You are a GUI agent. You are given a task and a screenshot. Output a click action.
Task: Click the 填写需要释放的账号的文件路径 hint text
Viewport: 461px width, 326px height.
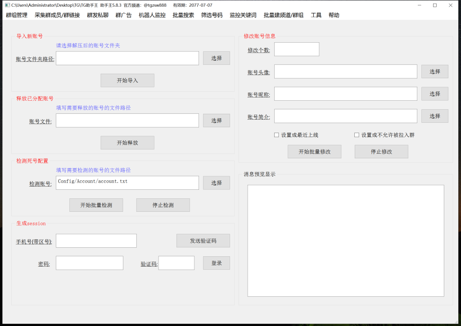[x=94, y=108]
